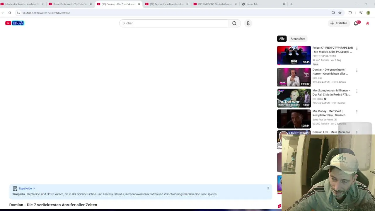Click into the Suchen search field
The width and height of the screenshot is (375, 211).
click(173, 23)
